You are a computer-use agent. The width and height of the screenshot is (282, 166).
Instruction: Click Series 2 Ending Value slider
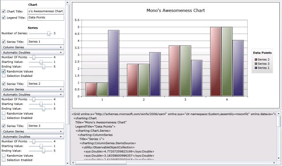44,109
